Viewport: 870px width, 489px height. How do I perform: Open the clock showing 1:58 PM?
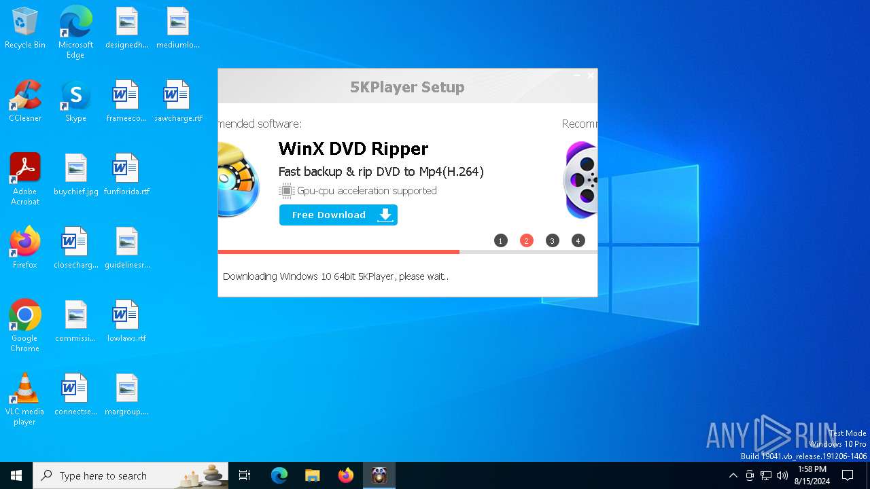[812, 475]
